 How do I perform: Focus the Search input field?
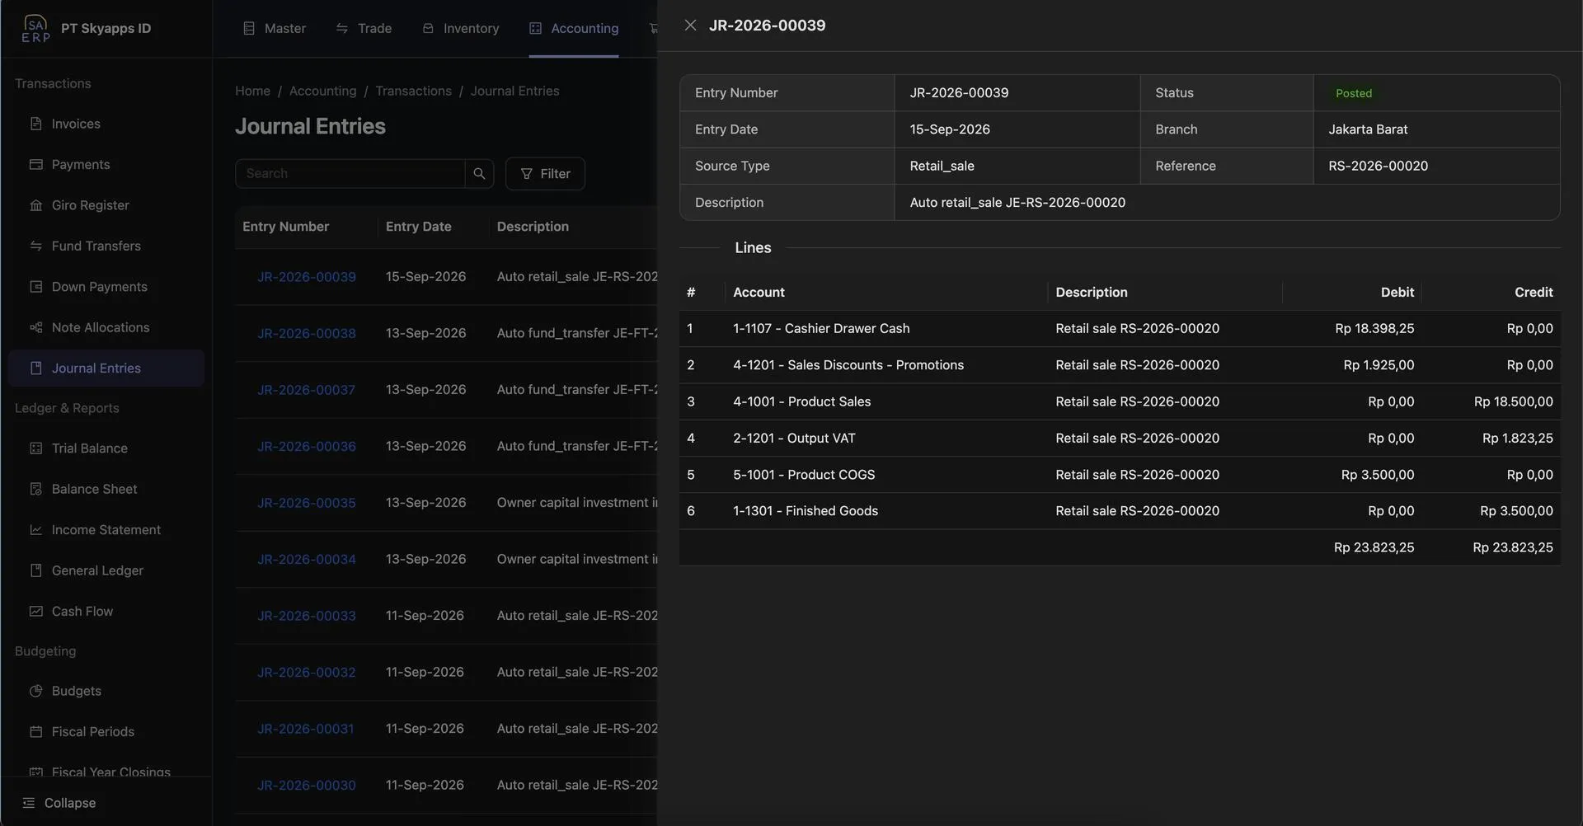350,174
